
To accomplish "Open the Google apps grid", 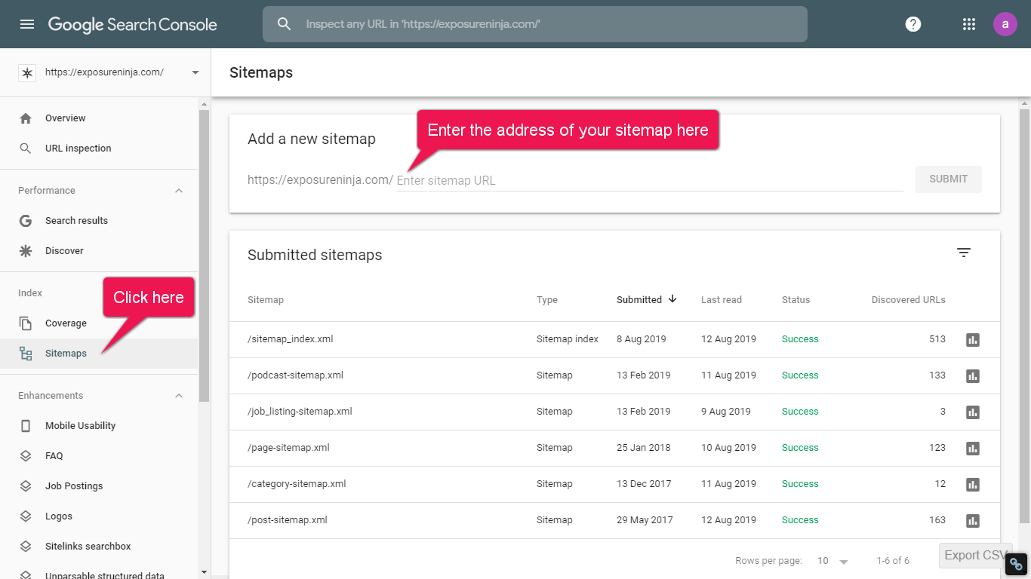I will [969, 24].
